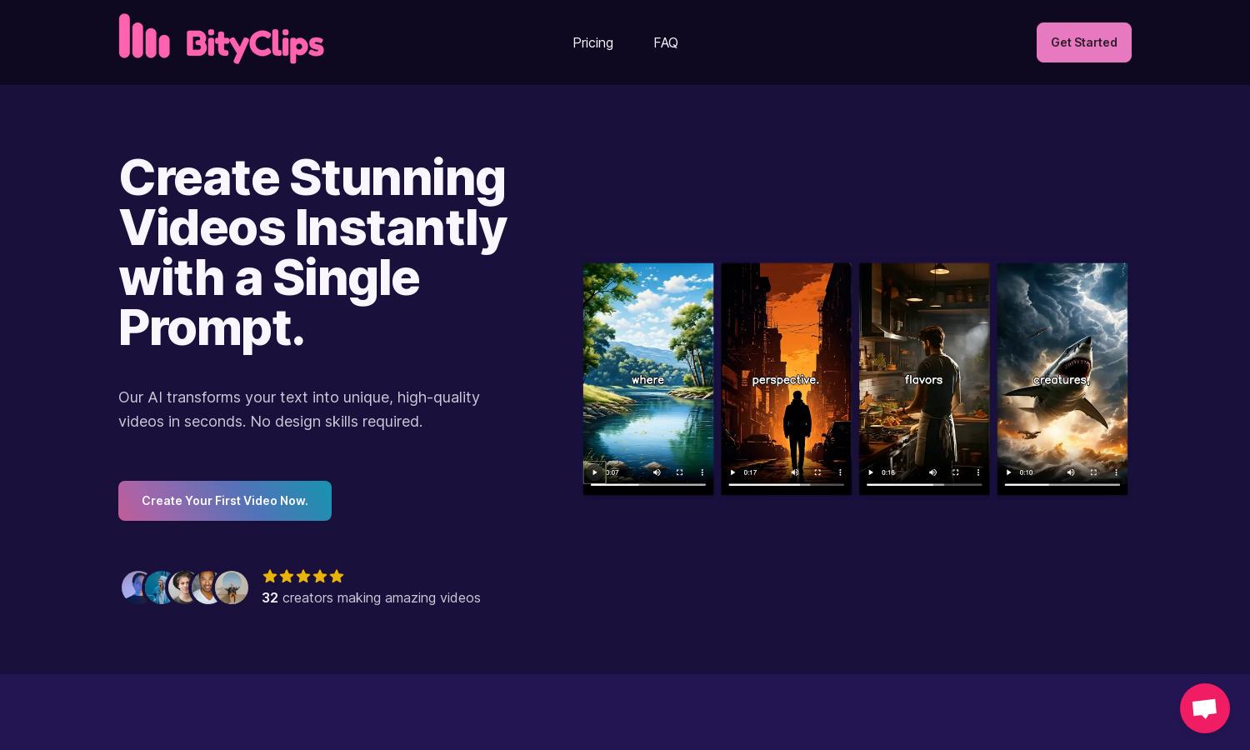Open the Pricing page
Screen dimensions: 1250x750
point(592,42)
